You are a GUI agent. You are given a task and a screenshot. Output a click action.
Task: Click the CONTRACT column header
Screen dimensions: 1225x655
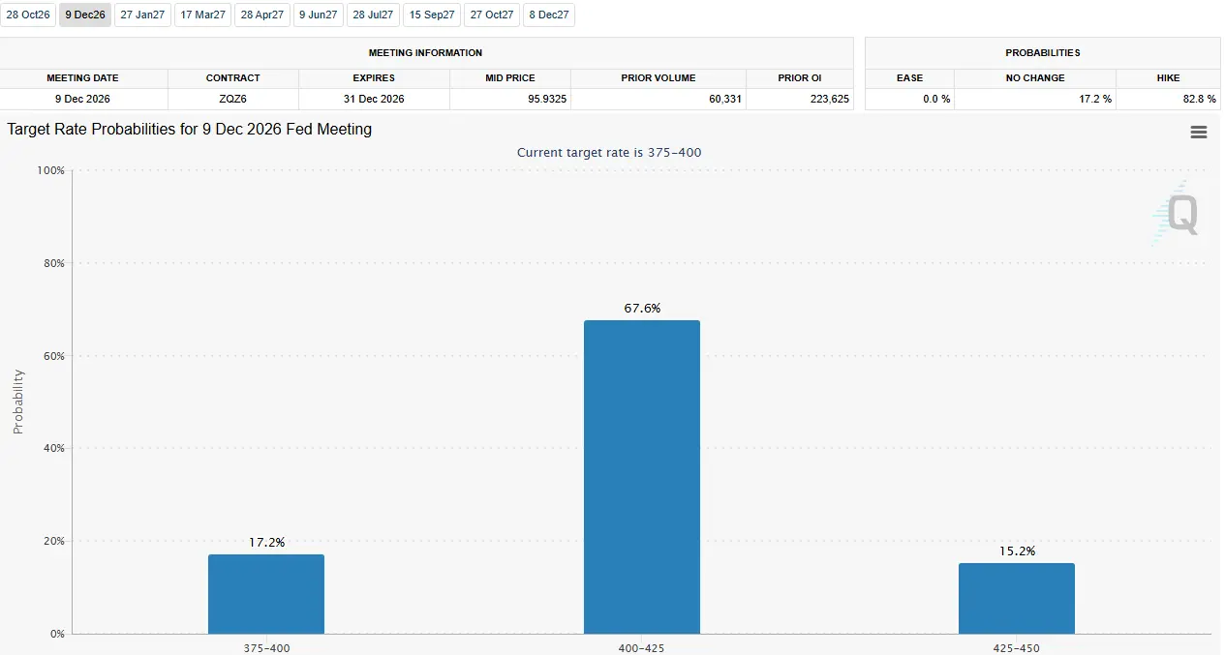pos(233,77)
